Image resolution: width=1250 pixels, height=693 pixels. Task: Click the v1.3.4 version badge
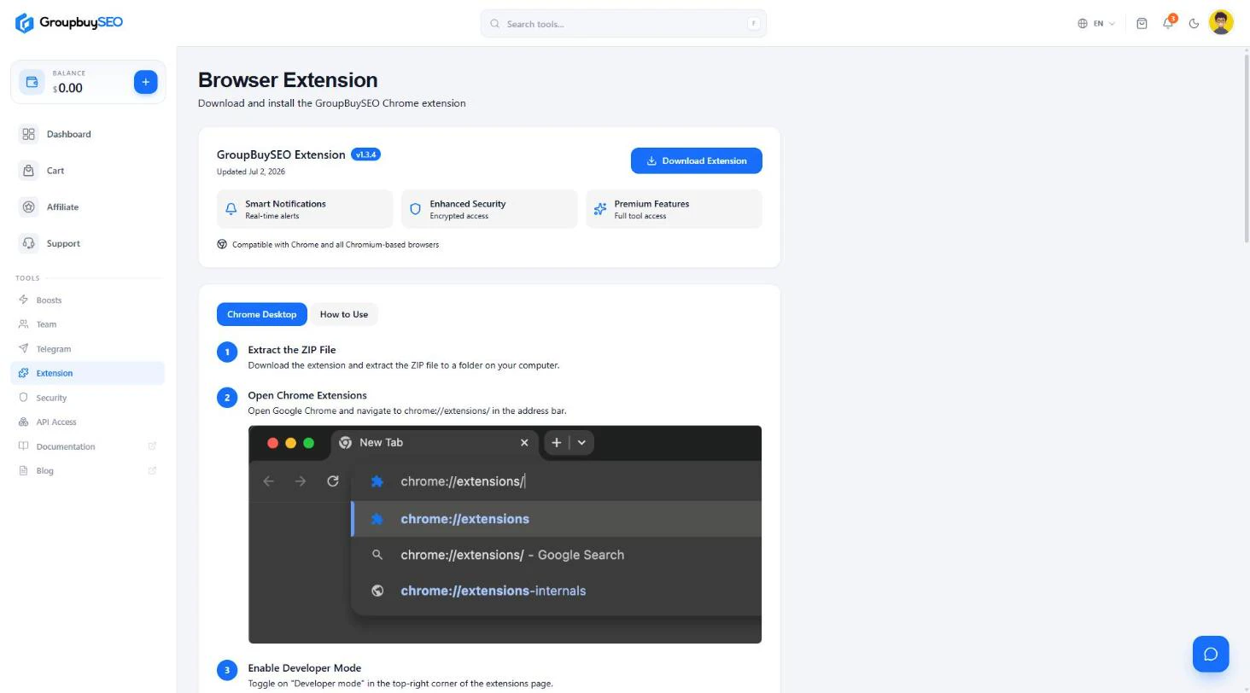pos(365,154)
